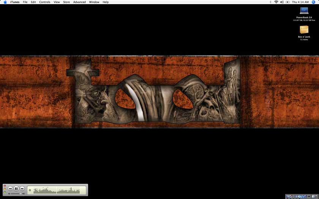The image size is (319, 199).
Task: Click the Finder icon in the Dock
Action: click(x=287, y=197)
